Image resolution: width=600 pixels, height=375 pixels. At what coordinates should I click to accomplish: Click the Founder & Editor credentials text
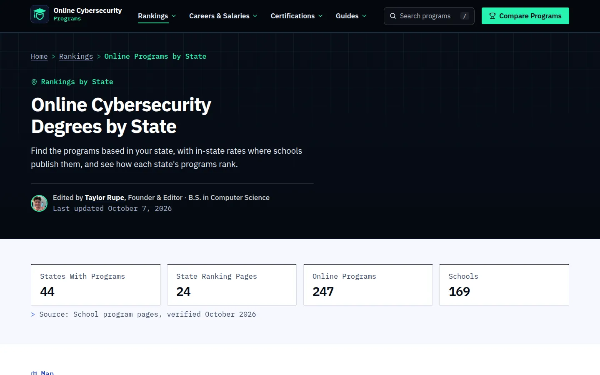[199, 197]
